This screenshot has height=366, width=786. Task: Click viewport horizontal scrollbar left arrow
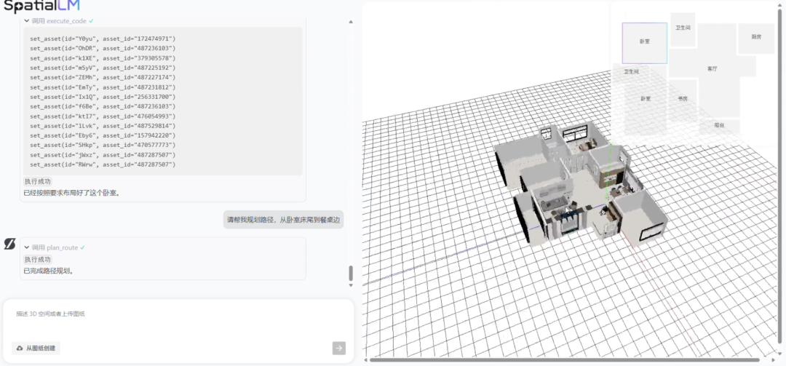point(366,359)
